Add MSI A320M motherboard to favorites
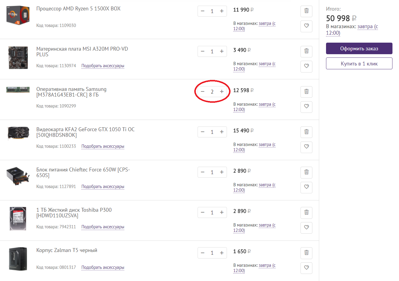 306,66
